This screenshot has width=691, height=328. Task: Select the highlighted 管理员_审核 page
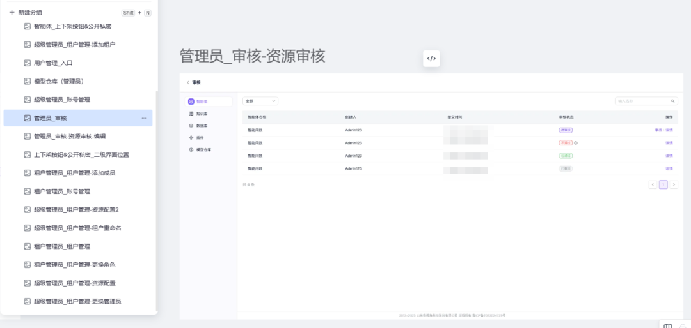pyautogui.click(x=78, y=118)
